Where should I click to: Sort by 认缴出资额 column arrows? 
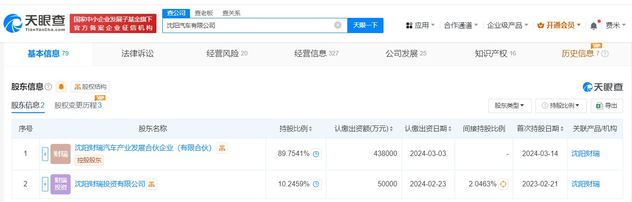[392, 129]
